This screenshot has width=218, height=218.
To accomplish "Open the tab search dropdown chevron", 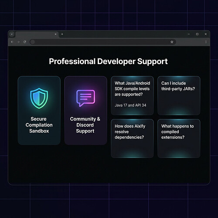I will [x=12, y=34].
